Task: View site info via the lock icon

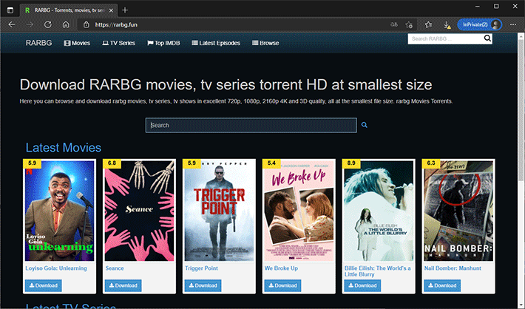Action: 86,24
